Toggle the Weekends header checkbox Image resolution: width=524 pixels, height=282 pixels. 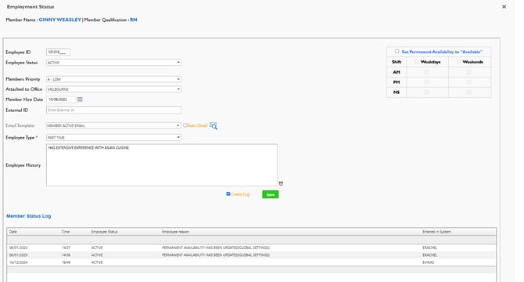(x=458, y=62)
